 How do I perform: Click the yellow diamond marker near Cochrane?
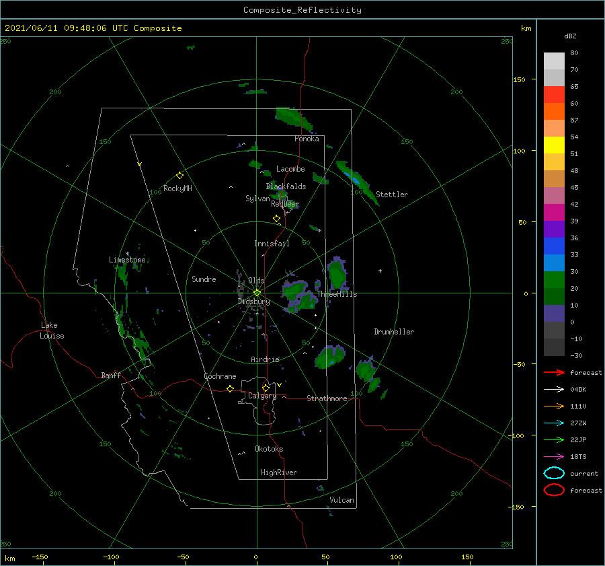pos(230,388)
